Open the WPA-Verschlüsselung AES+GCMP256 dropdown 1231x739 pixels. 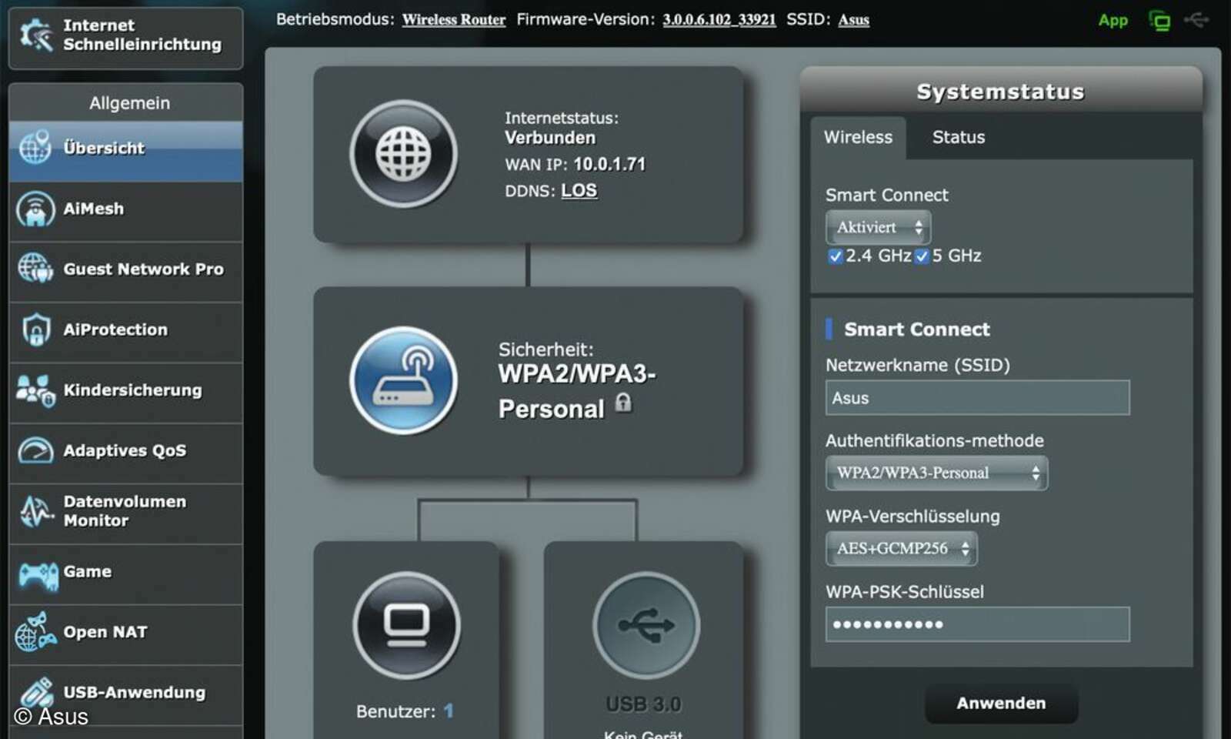click(902, 548)
